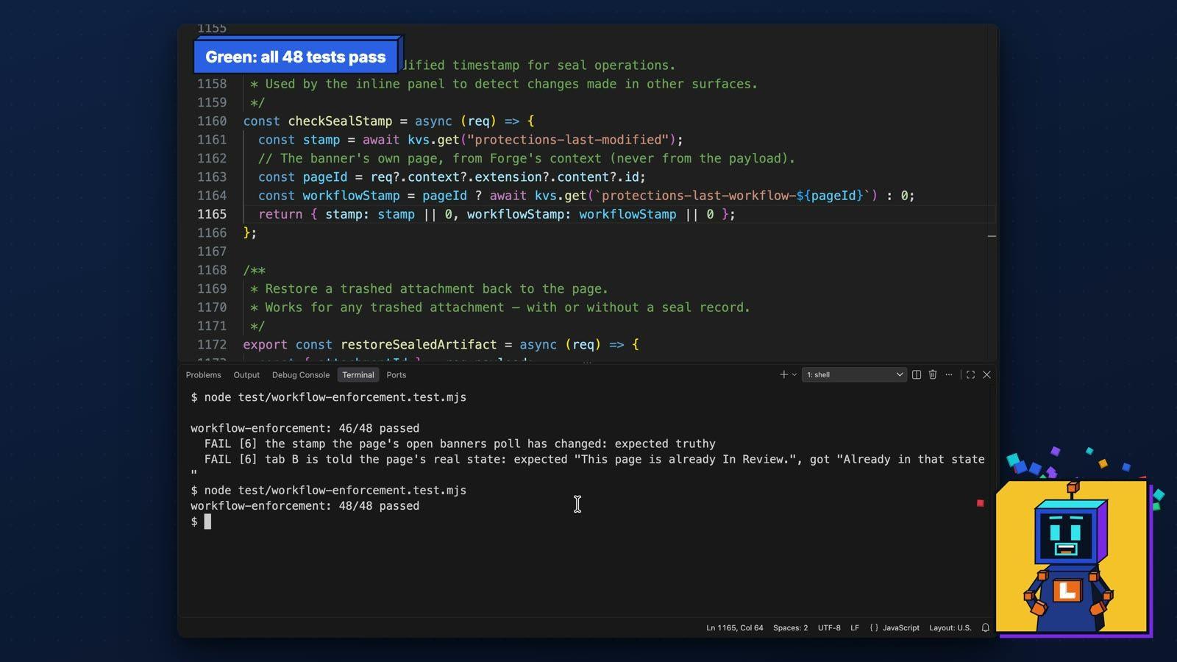Click the 'workflowStamp' constant on line 1164

(x=351, y=196)
